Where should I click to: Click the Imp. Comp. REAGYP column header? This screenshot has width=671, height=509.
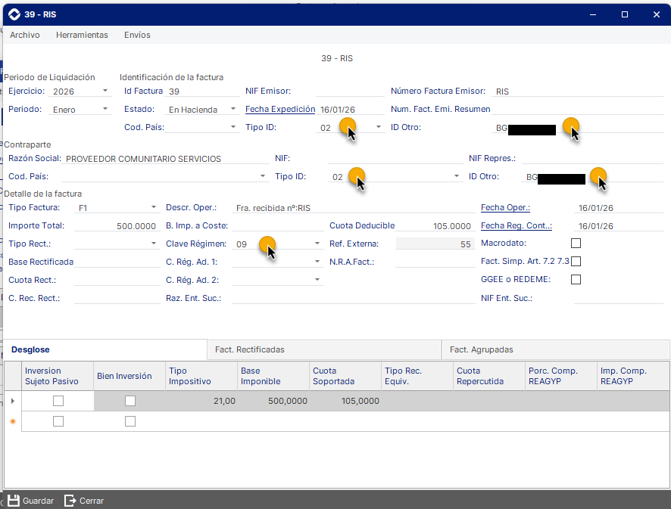(633, 376)
